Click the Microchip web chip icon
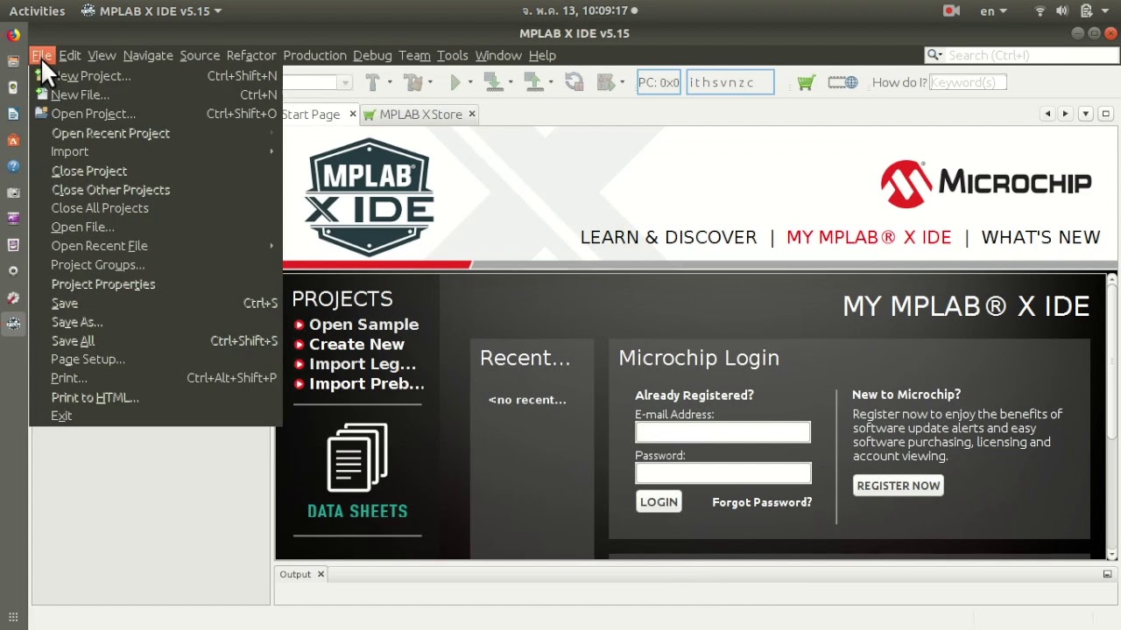The height and width of the screenshot is (630, 1121). click(x=843, y=82)
